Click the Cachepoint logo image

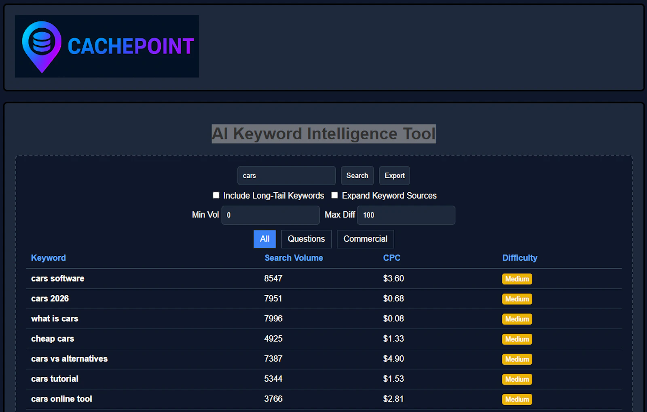click(107, 46)
